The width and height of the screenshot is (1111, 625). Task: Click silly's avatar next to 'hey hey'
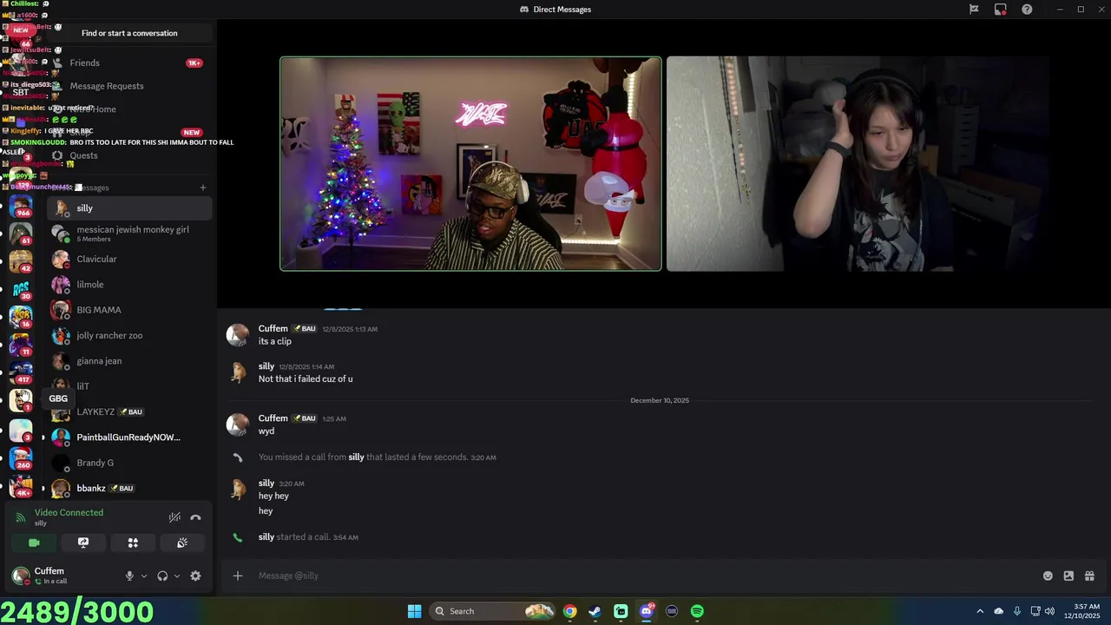[238, 490]
